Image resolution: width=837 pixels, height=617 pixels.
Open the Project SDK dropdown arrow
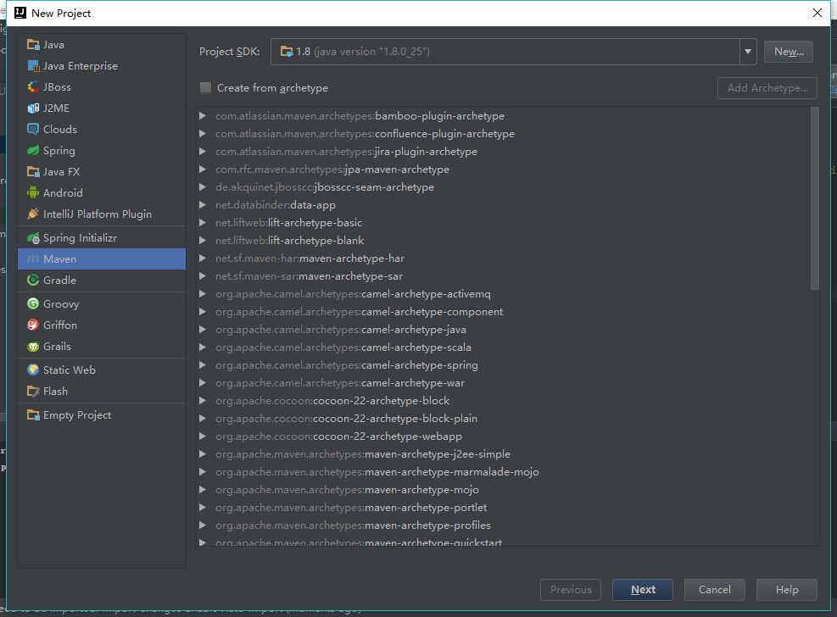click(x=748, y=52)
